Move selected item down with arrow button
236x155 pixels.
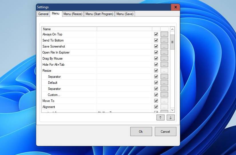coord(170,118)
